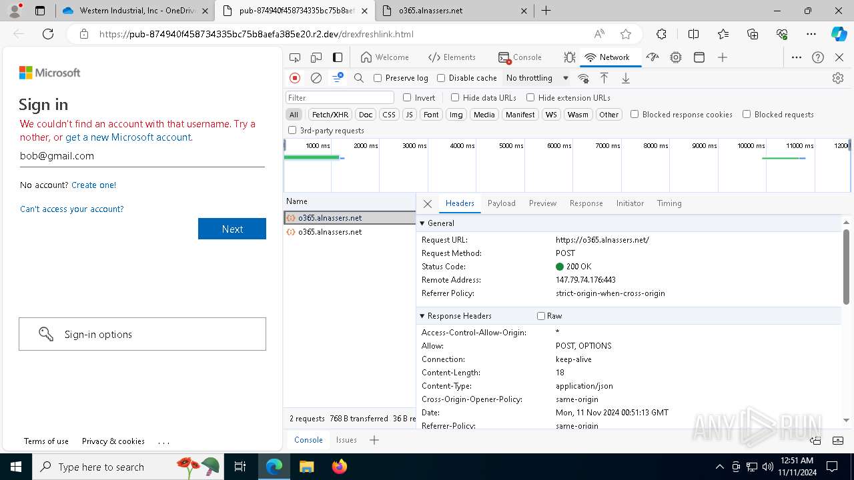
Task: Open the Console panel tab
Action: (520, 57)
